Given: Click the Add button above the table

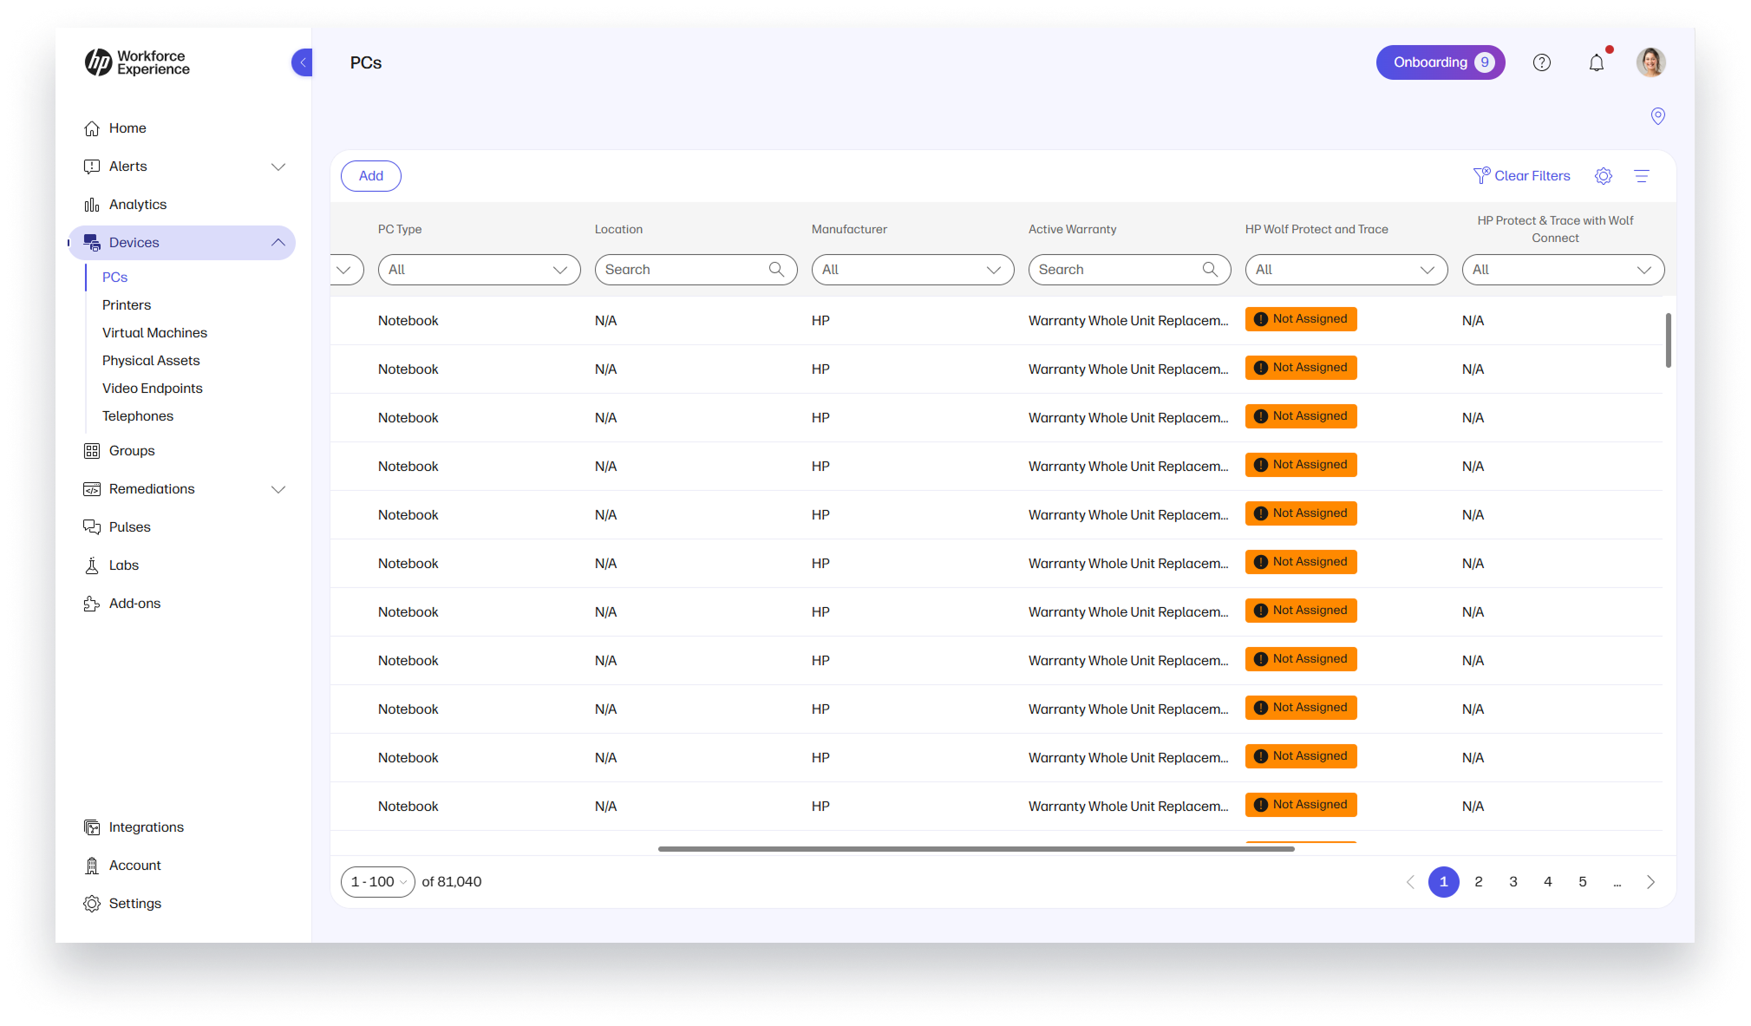Looking at the screenshot, I should tap(370, 175).
